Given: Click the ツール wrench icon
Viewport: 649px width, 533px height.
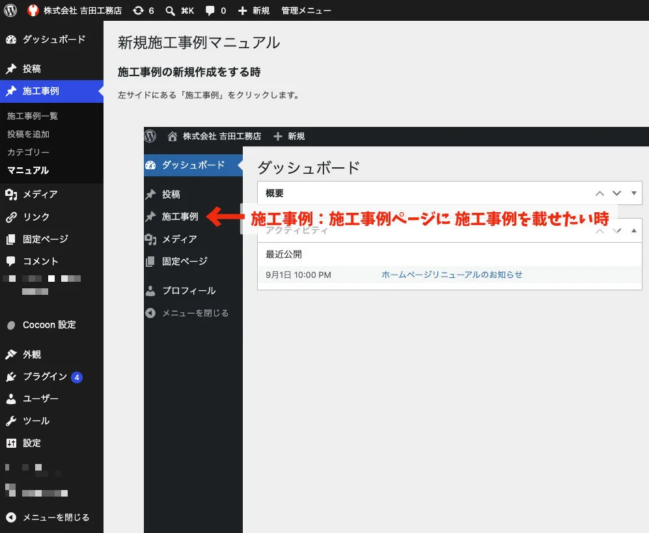Looking at the screenshot, I should click(11, 421).
